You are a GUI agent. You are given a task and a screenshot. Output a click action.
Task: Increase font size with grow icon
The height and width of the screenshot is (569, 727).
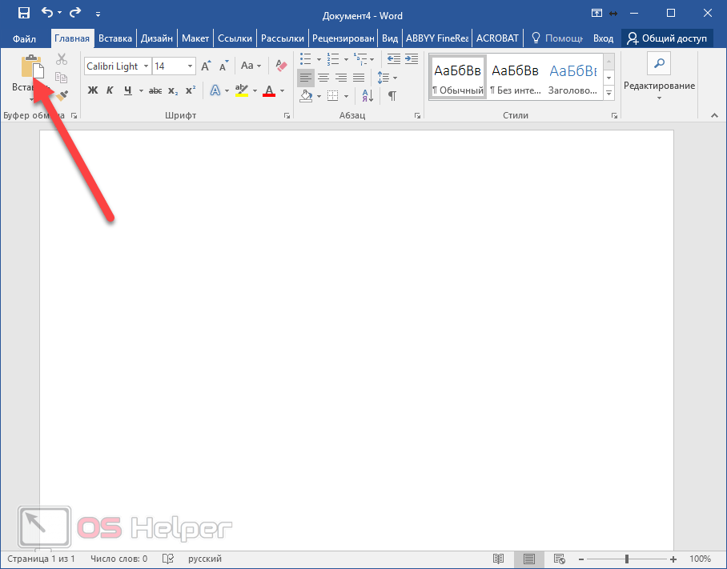[x=206, y=66]
